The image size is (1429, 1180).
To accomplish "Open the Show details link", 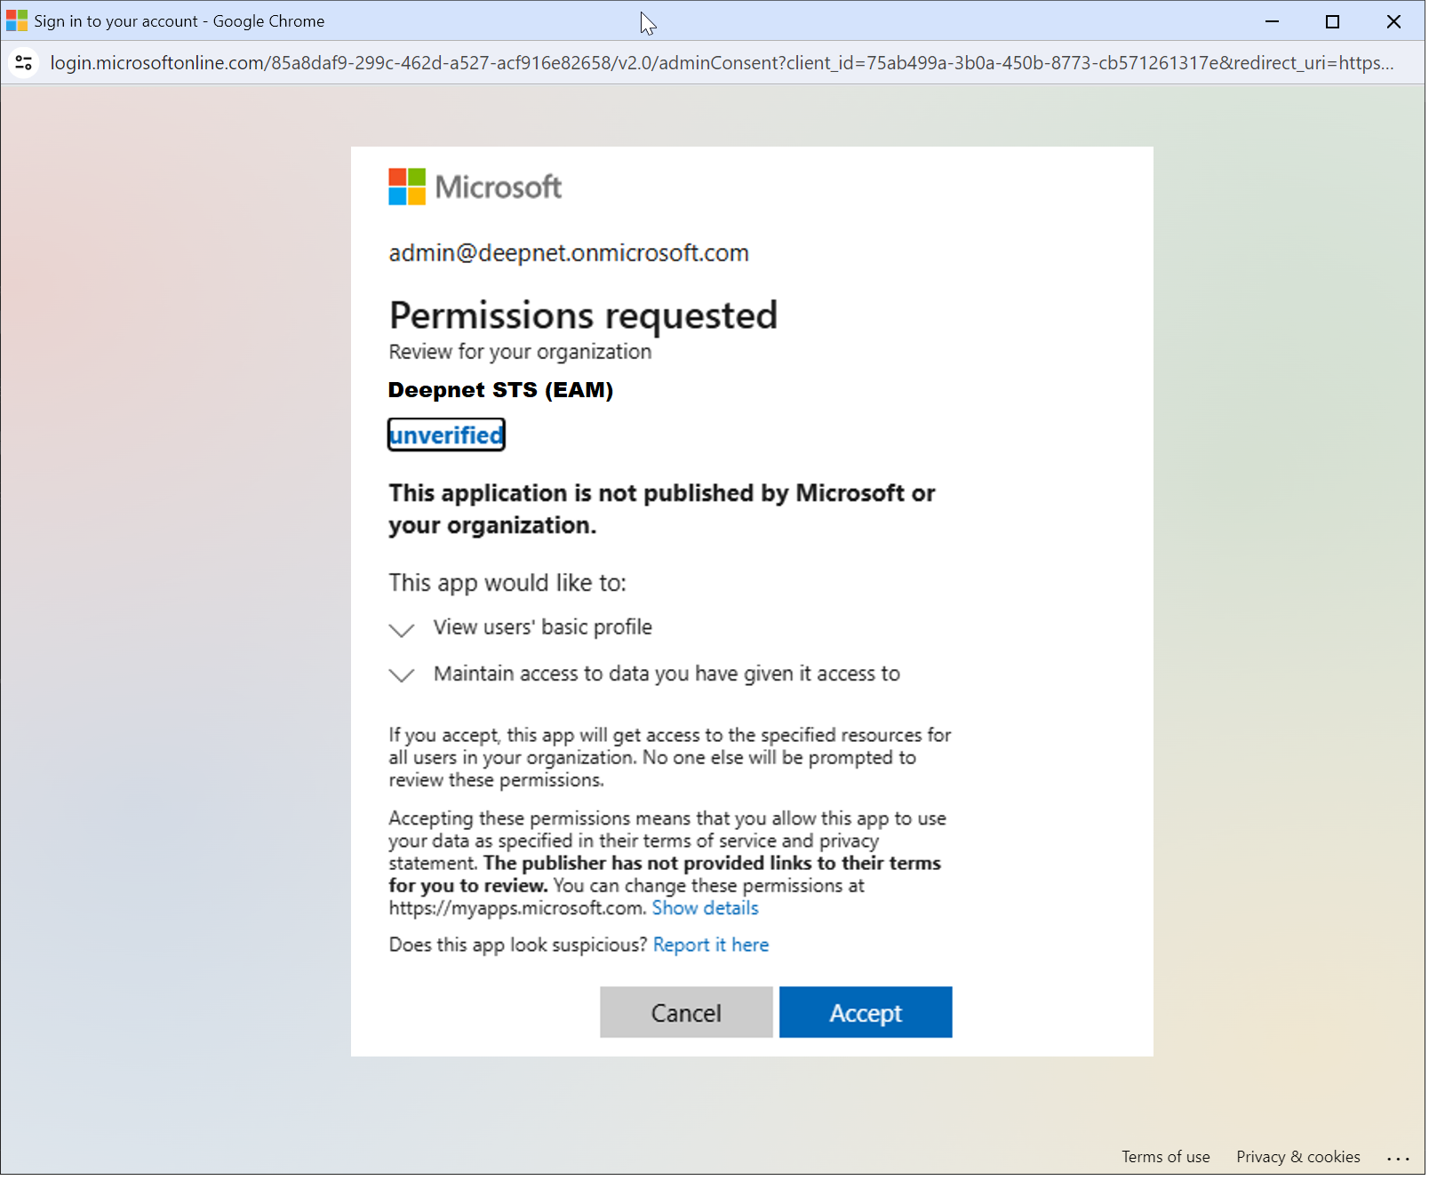I will [707, 910].
